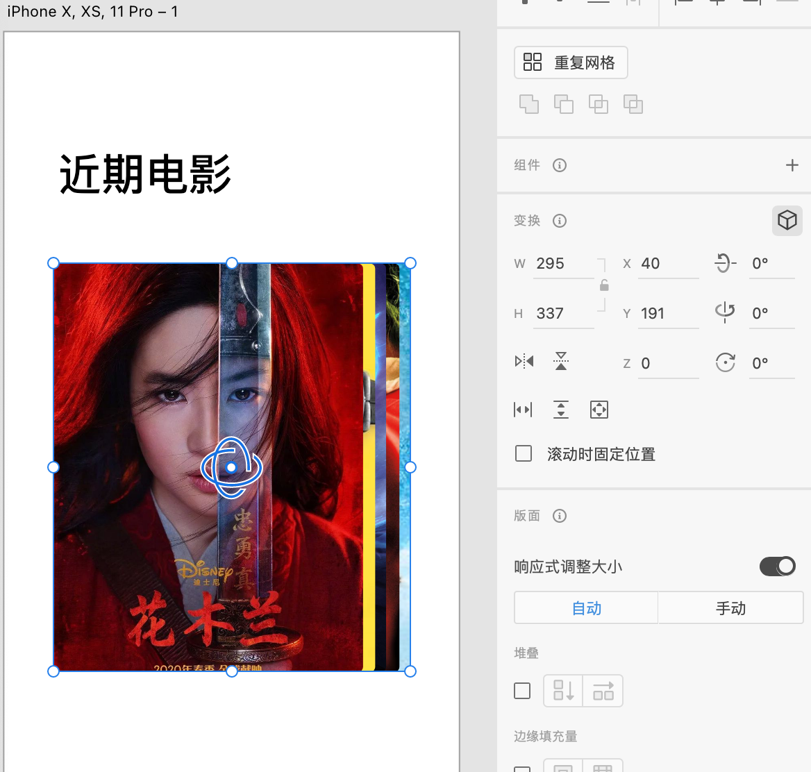Select the artboard title iPhone X, XS, 11 Pro – 1
Screen dimensions: 811x772
92,11
